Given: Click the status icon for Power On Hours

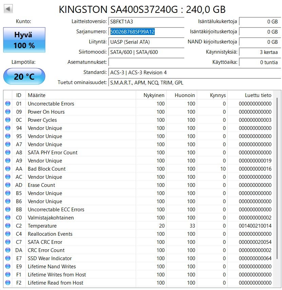Looking at the screenshot, I should (x=8, y=112).
